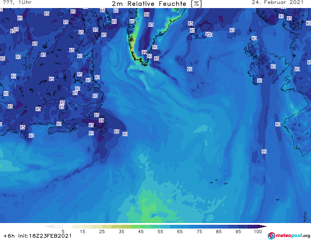Viewport: 311px width, 240px height.
Task: Click the legend value 65
Action: point(180,232)
